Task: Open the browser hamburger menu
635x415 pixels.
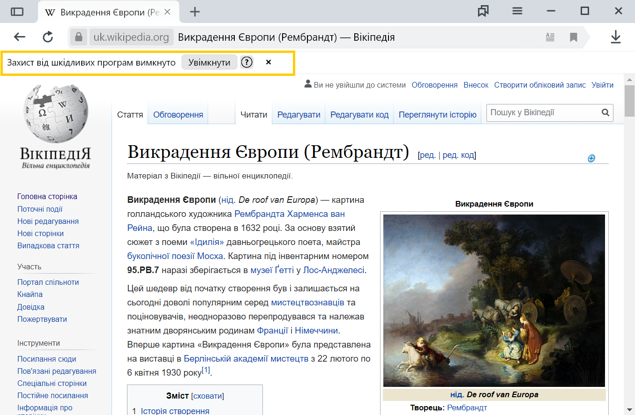Action: click(517, 11)
